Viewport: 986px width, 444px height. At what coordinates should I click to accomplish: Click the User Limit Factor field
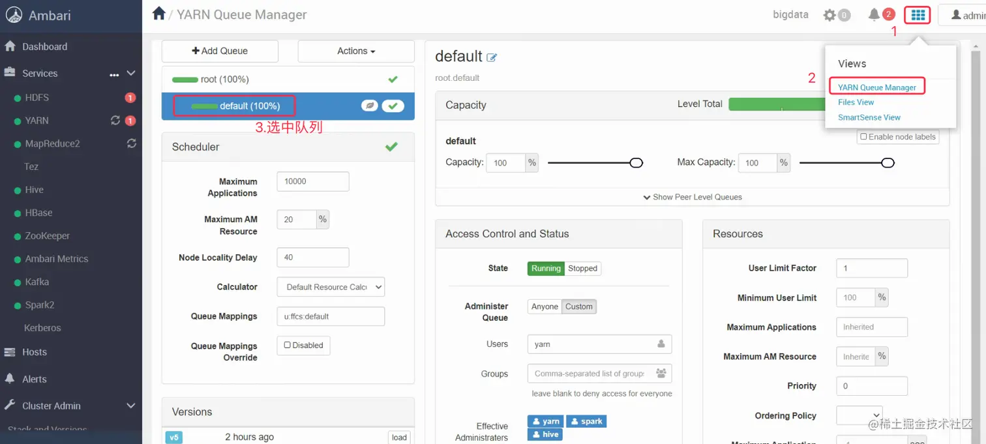coord(872,268)
